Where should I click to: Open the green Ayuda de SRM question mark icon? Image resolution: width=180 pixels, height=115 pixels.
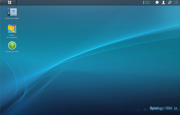pos(12,45)
